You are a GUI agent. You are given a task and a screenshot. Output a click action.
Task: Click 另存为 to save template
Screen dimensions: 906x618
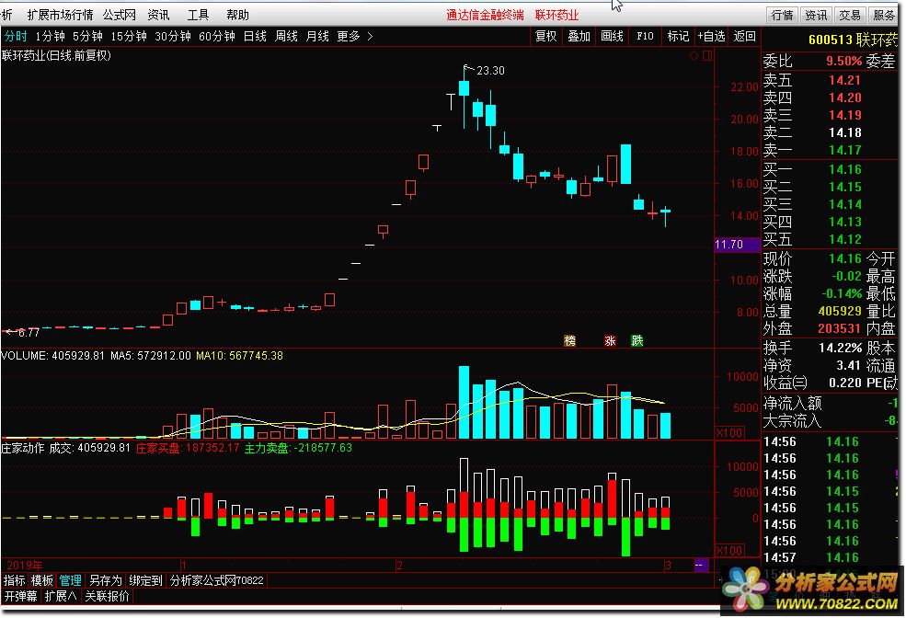click(105, 580)
